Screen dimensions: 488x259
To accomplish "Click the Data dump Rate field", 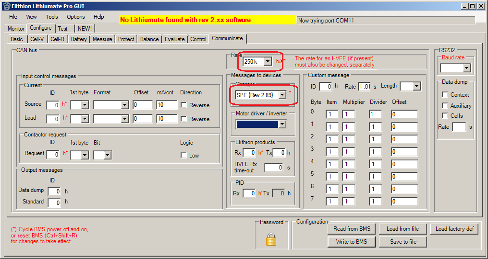I will click(x=459, y=127).
